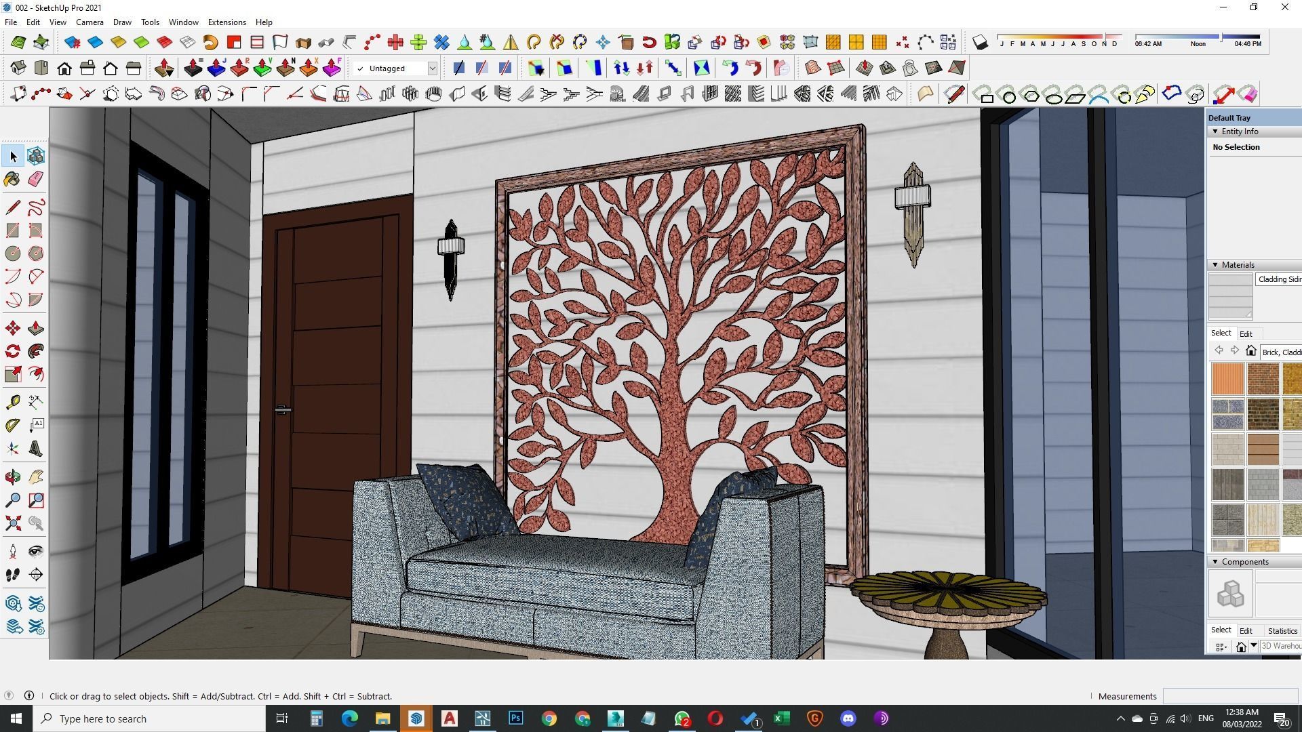
Task: Select the Line pencil tool
Action: coord(12,207)
